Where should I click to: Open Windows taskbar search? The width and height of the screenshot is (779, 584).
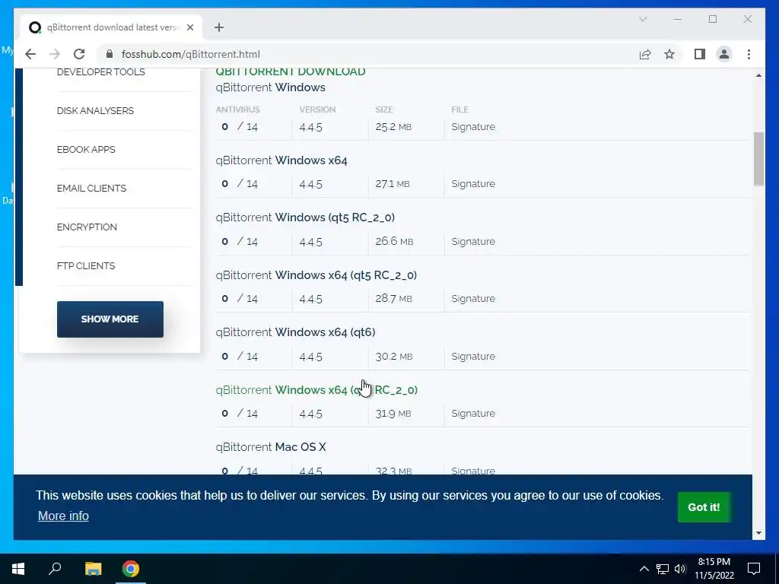point(55,569)
